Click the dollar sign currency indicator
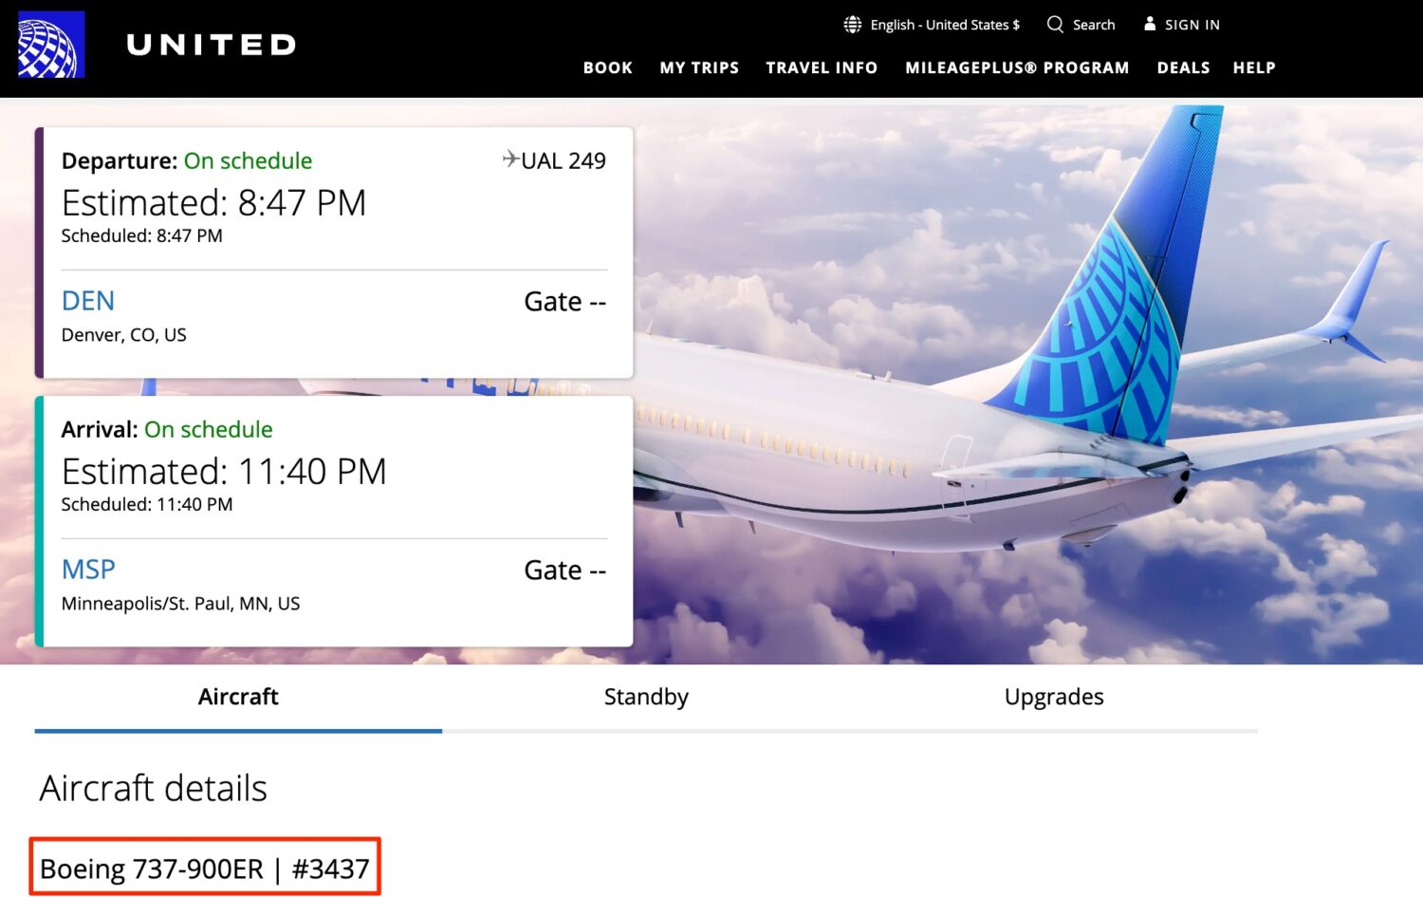This screenshot has height=897, width=1423. click(x=1017, y=25)
